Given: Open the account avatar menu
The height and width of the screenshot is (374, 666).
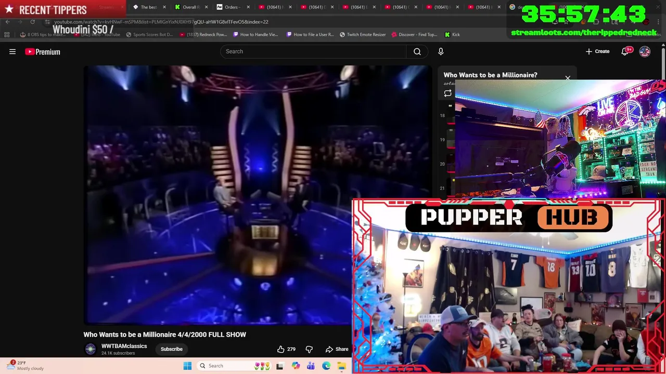Looking at the screenshot, I should [645, 51].
